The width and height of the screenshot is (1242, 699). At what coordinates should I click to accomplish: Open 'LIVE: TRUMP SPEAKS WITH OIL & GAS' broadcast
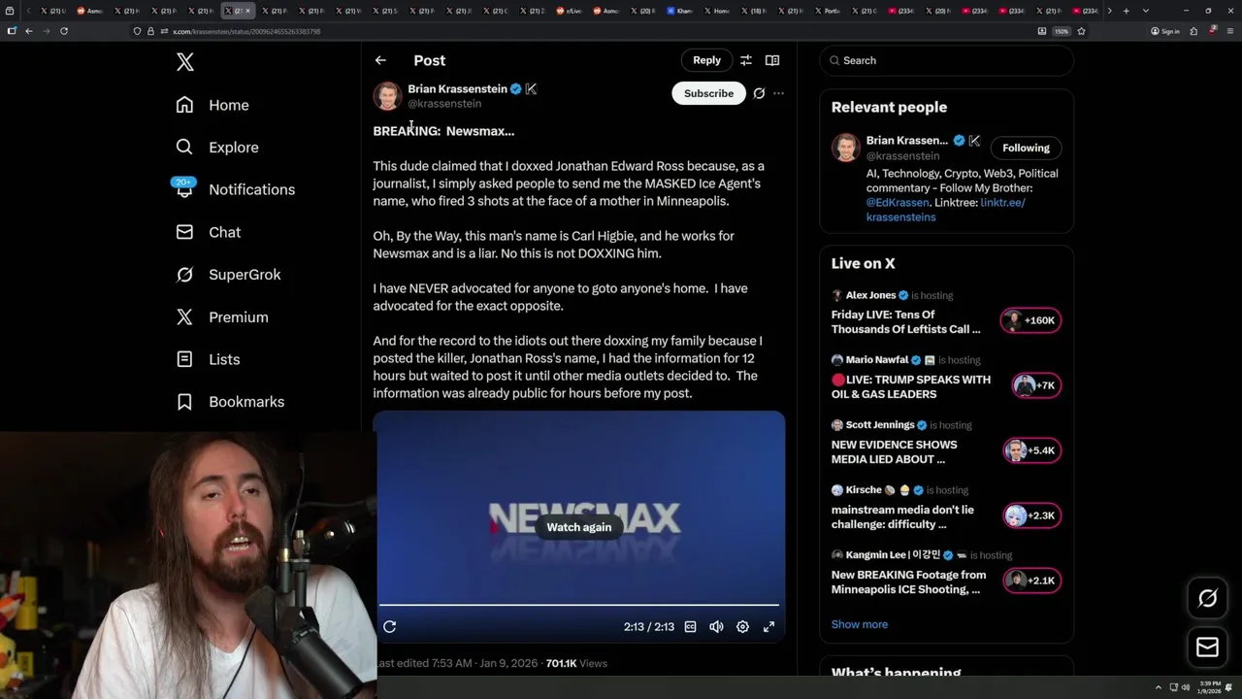[x=911, y=386]
